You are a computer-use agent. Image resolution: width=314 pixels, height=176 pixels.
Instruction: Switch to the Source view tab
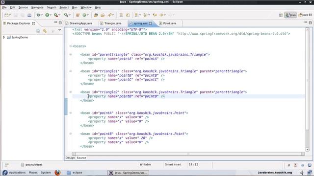coord(81,158)
